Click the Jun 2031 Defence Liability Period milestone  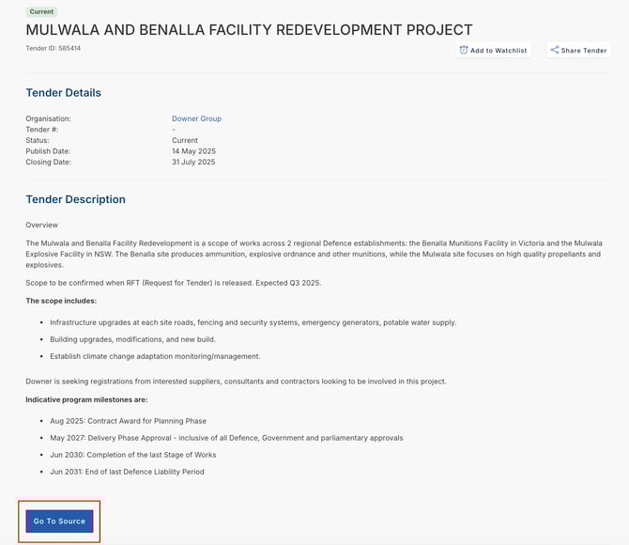(127, 472)
